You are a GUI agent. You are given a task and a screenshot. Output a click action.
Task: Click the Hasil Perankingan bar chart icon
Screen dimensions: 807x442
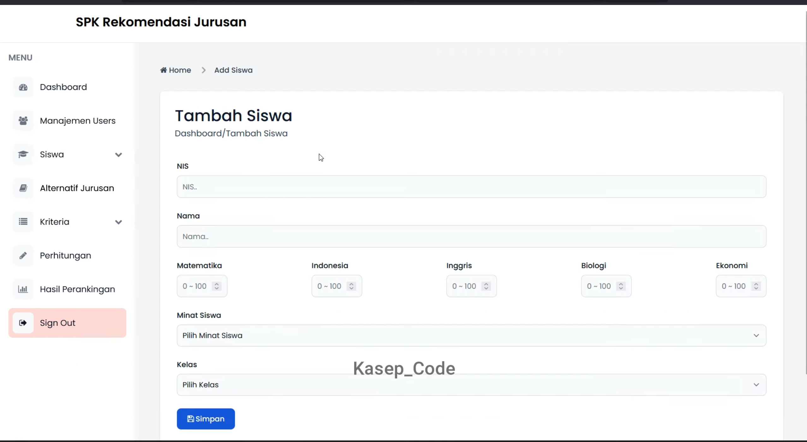[23, 289]
